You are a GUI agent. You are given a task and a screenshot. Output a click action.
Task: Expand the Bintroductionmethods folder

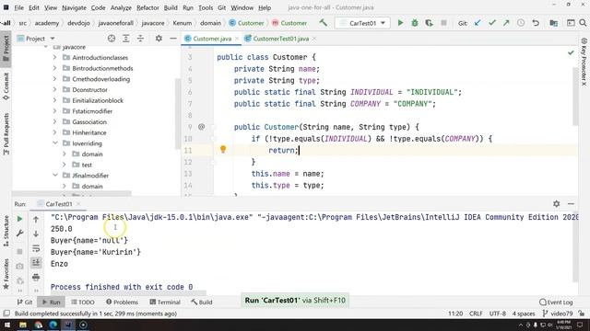click(55, 68)
